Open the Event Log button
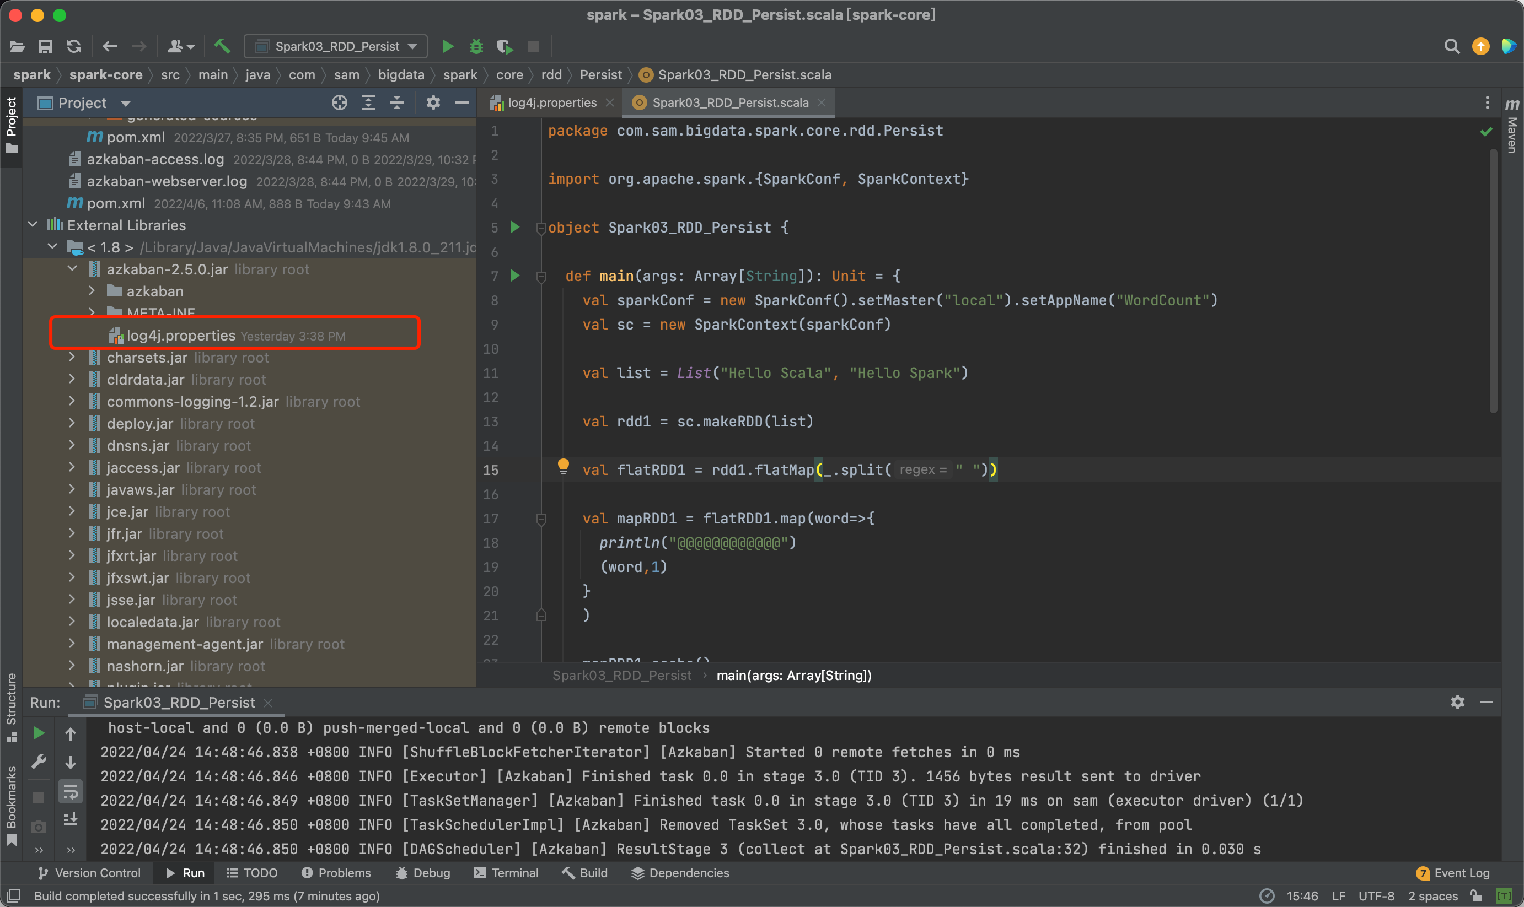 point(1453,873)
